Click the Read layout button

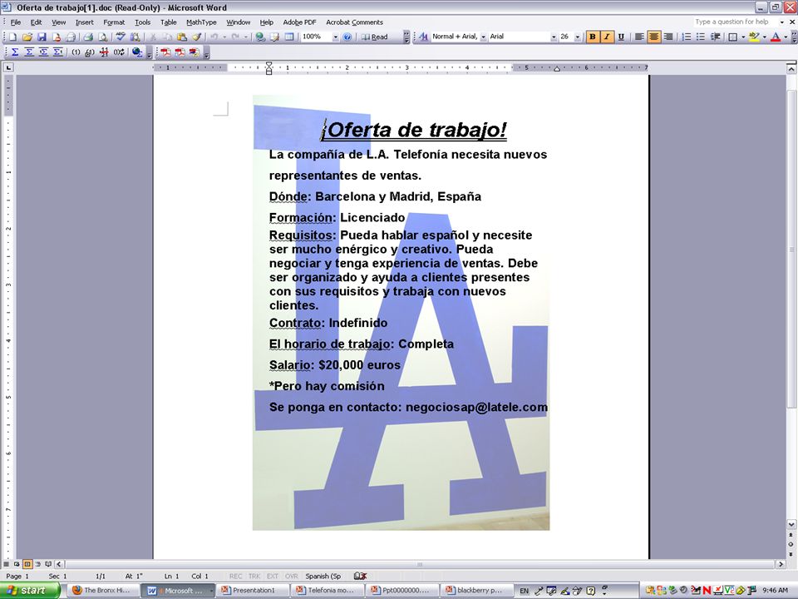[375, 37]
